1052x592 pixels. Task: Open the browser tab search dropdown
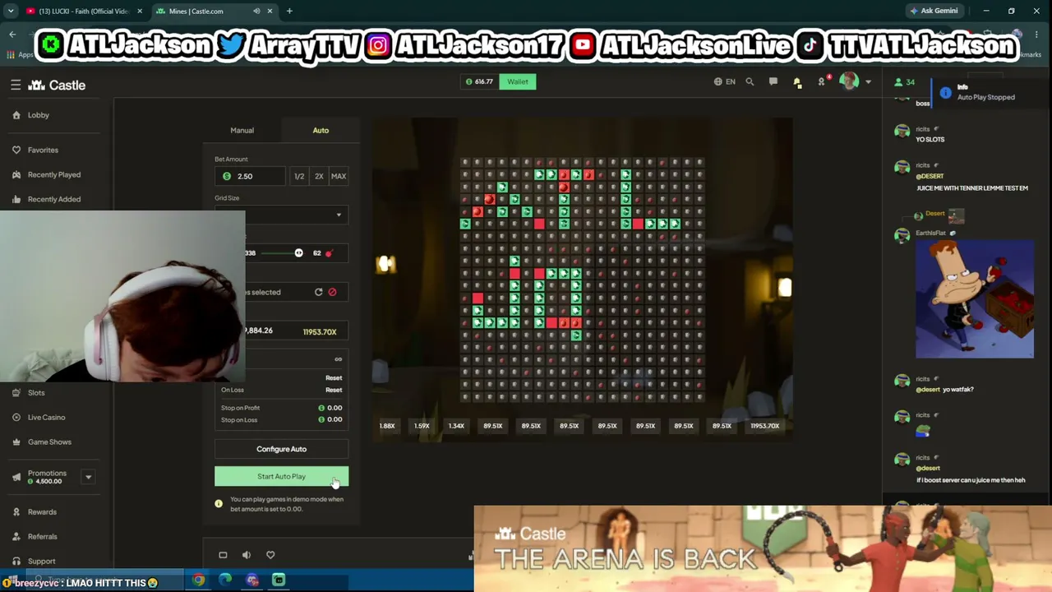point(11,12)
